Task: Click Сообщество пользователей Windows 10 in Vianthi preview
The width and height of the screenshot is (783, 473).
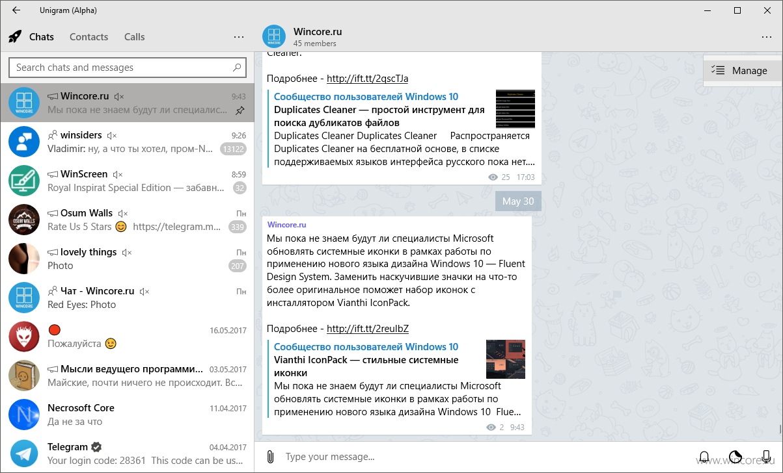Action: pyautogui.click(x=366, y=347)
